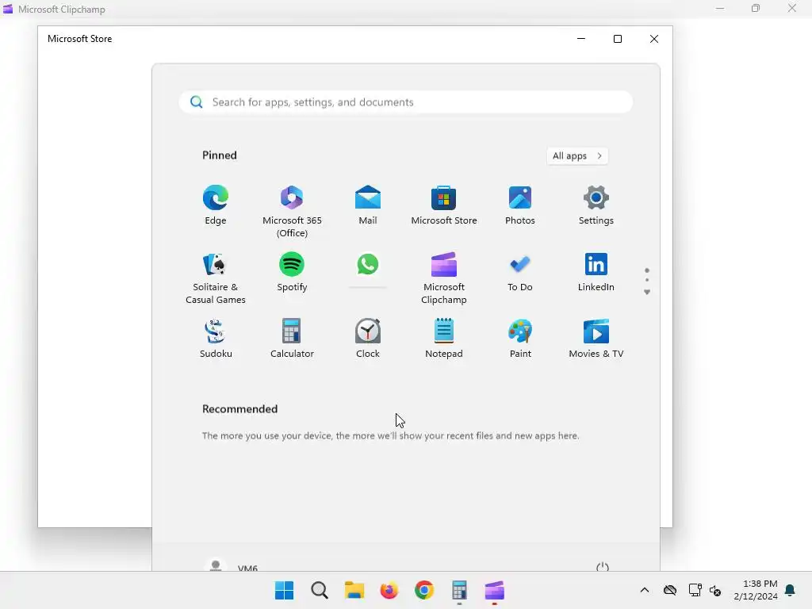The height and width of the screenshot is (609, 812).
Task: Switch to Calculator on the taskbar
Action: point(459,590)
